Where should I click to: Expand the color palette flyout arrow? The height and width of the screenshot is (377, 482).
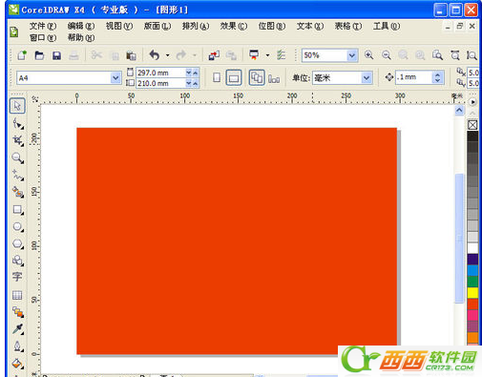pos(472,102)
